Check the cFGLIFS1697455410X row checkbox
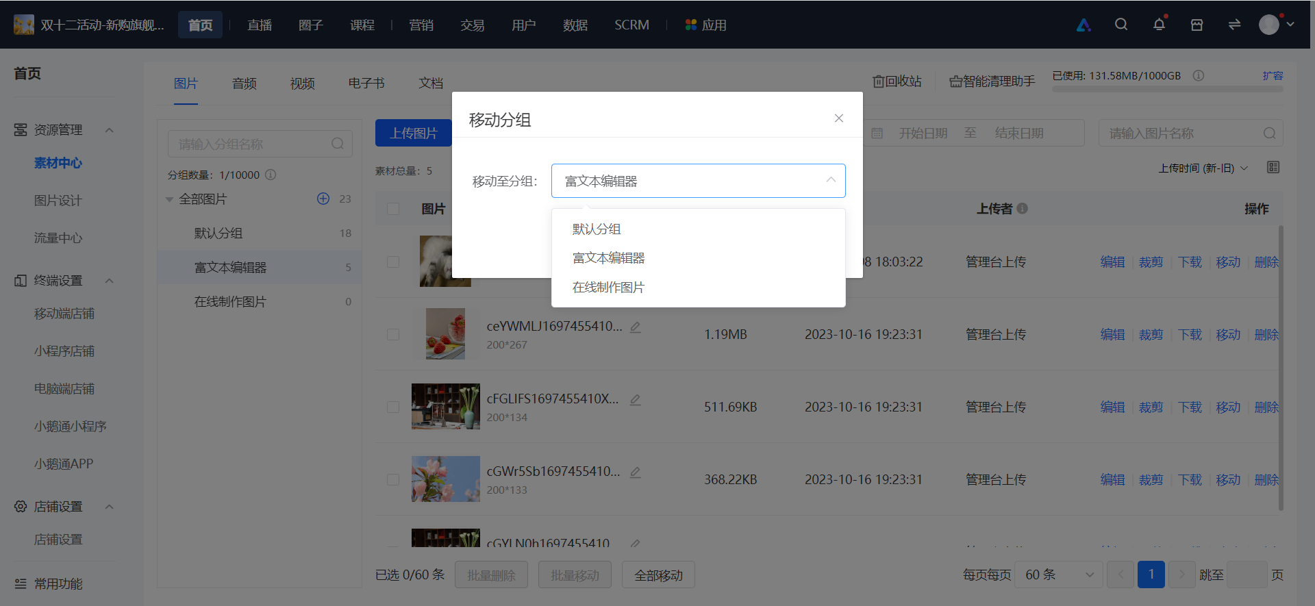Viewport: 1315px width, 606px height. [393, 407]
